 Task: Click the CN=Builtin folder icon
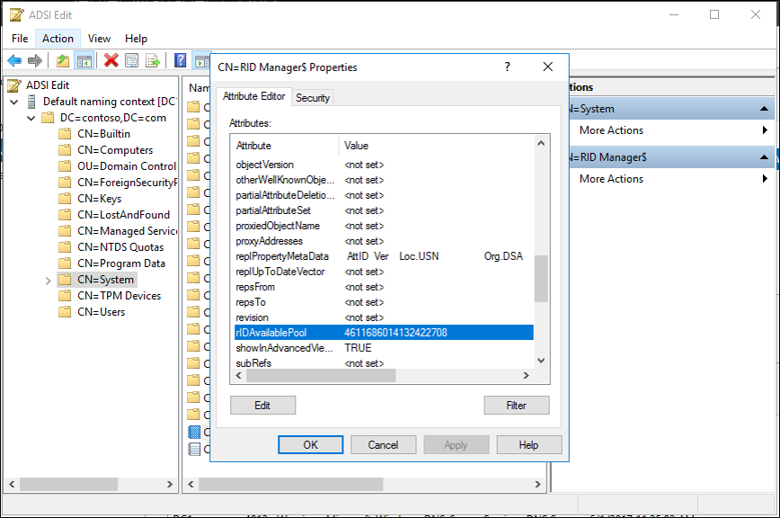pyautogui.click(x=65, y=134)
